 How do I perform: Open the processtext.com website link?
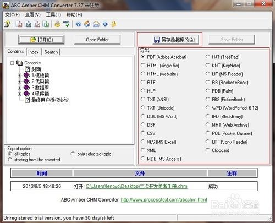(x=164, y=200)
